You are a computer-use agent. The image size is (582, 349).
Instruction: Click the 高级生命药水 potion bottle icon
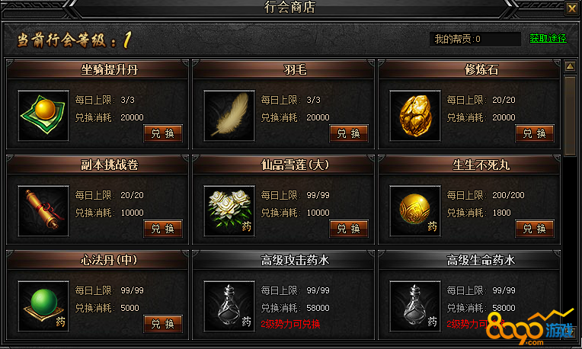click(415, 306)
